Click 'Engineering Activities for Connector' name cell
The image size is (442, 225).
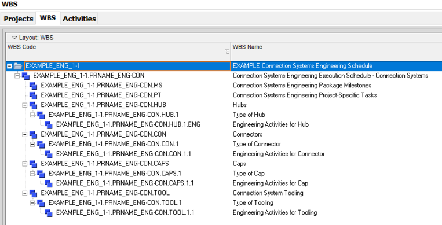point(279,154)
